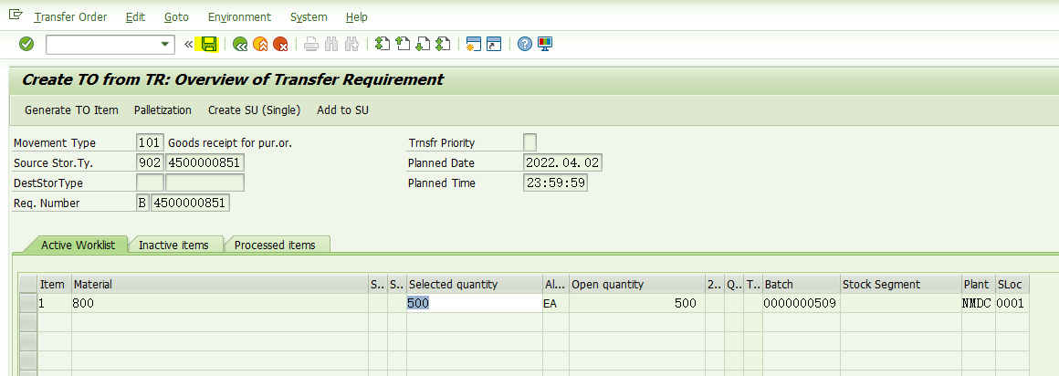1059x376 pixels.
Task: Click the Create New Session icon
Action: [x=473, y=44]
